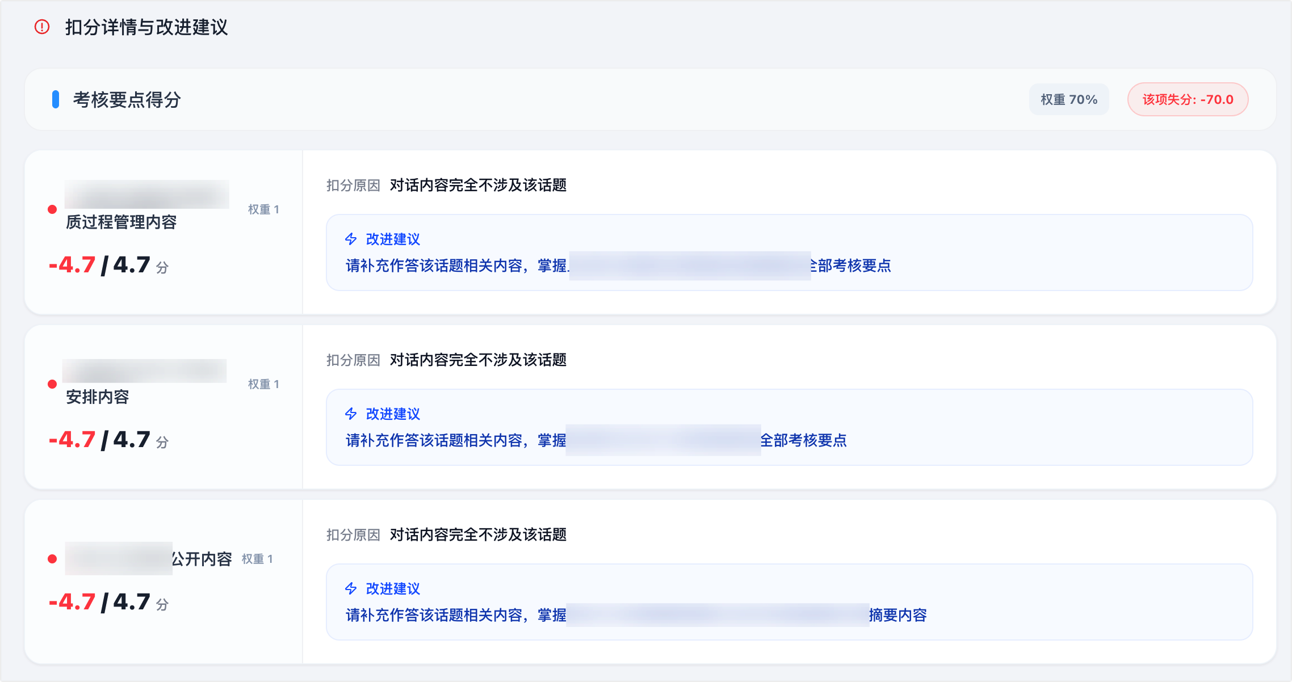Screen dimensions: 1292x682
Task: Click 改进建议 label in the 安排内容 card
Action: [x=393, y=414]
